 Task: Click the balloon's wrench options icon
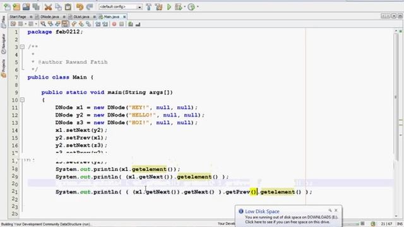(330, 210)
